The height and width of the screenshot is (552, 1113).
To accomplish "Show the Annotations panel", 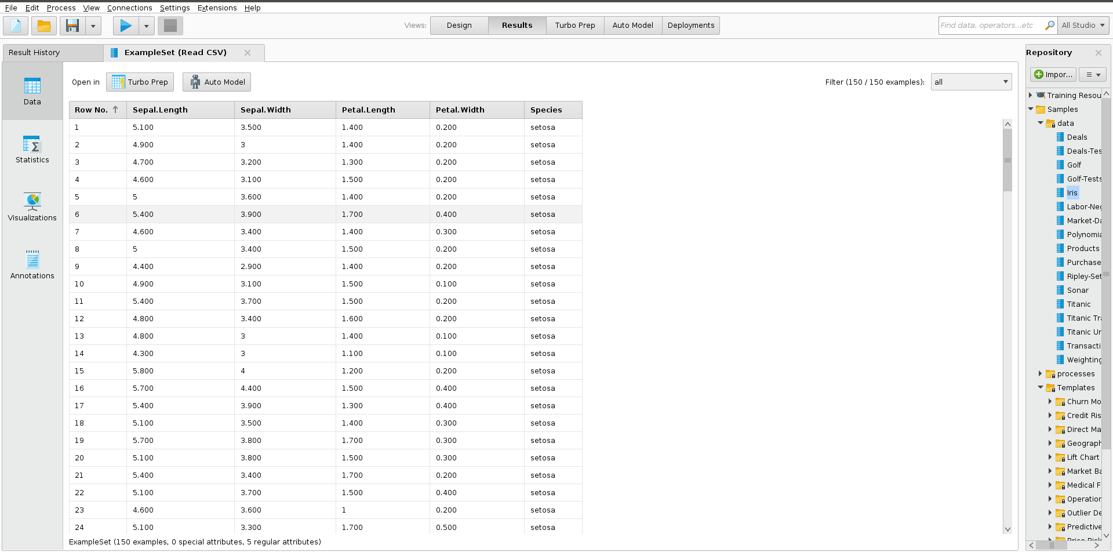I will pos(32,266).
